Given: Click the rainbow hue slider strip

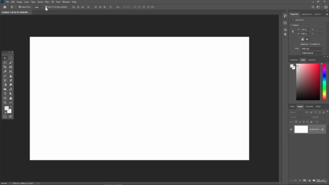Looking at the screenshot, I should (x=324, y=82).
